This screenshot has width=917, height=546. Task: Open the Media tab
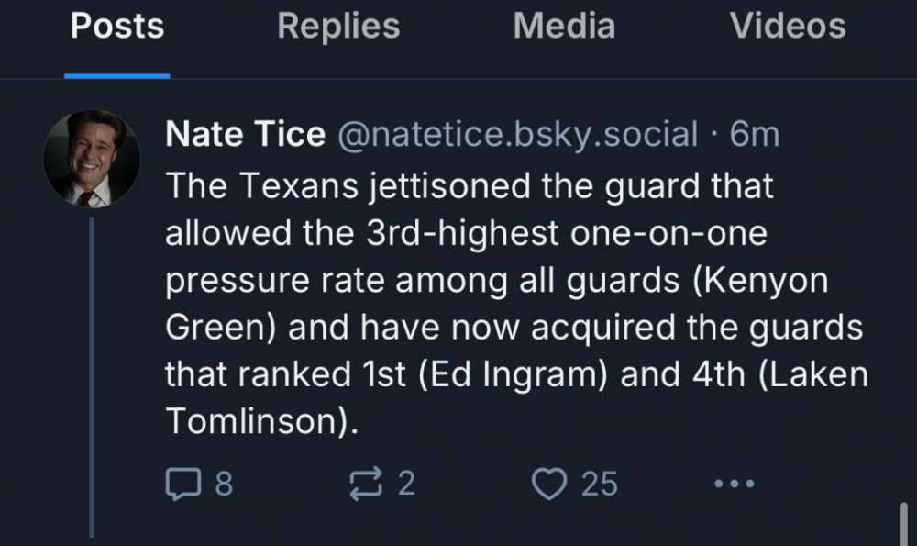(564, 26)
